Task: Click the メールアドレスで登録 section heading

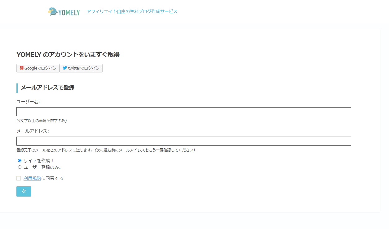Action: pos(47,88)
